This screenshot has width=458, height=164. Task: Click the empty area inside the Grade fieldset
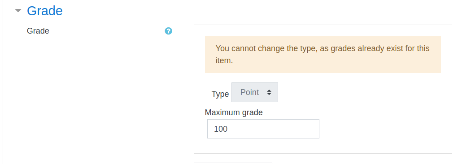(x=379, y=117)
